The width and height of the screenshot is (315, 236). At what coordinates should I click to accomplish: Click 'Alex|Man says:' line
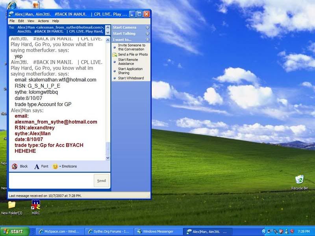click(27, 111)
